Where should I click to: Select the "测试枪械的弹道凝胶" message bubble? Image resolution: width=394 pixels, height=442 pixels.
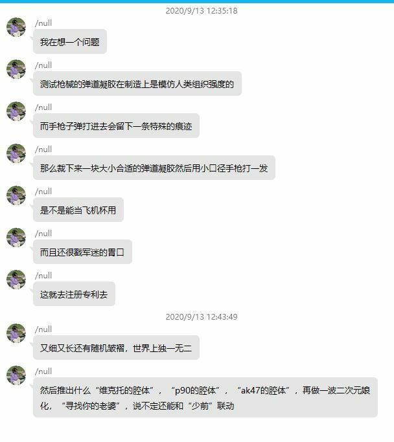137,83
